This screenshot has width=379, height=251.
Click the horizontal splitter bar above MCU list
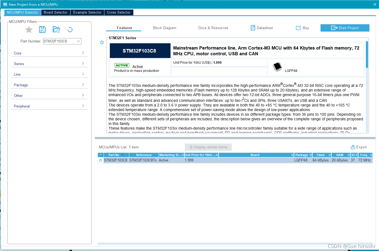[x=235, y=138]
